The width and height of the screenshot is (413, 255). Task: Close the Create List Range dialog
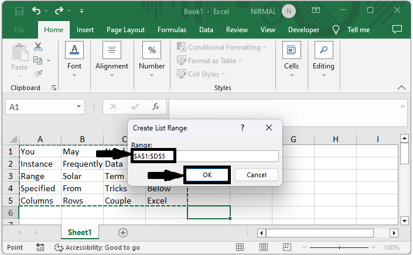[x=269, y=127]
